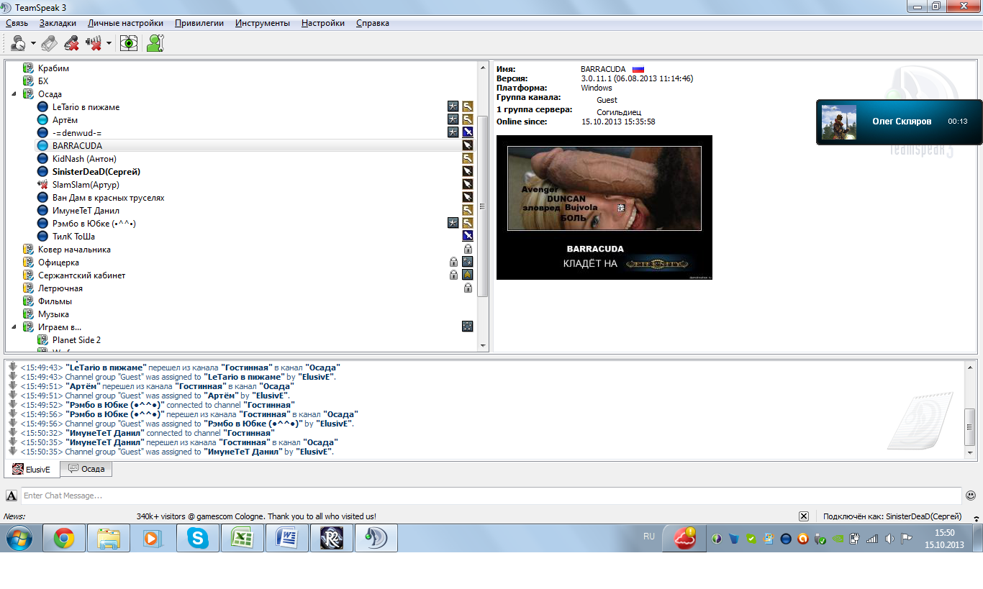Click the star badge icon on LeTario's row
The image size is (983, 589).
coord(453,106)
